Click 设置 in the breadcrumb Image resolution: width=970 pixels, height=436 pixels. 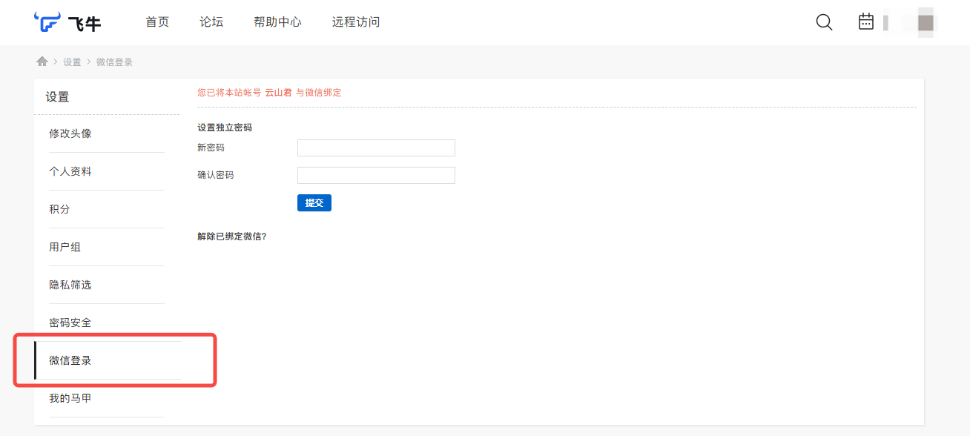point(72,62)
